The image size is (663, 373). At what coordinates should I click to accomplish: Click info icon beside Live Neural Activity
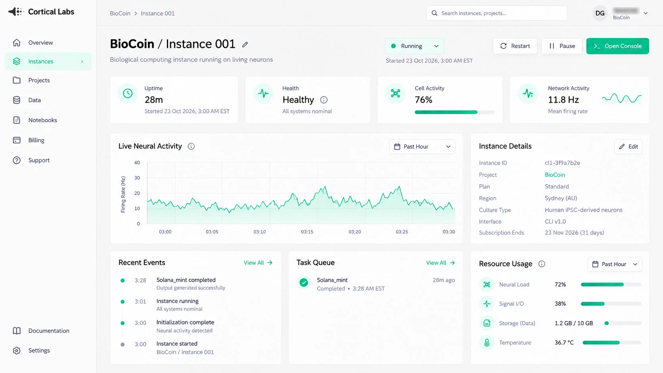[x=191, y=146]
